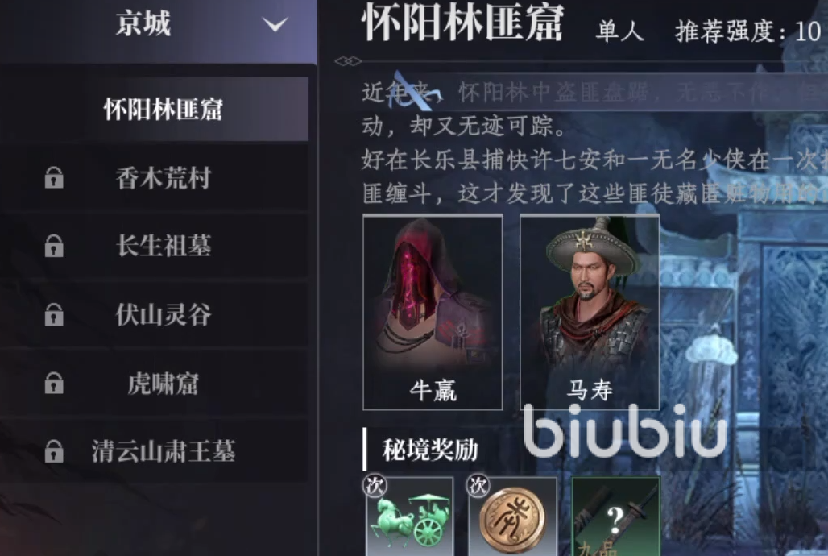828x556 pixels.
Task: Click the lock icon beside 虎啸窟
Action: (x=54, y=384)
